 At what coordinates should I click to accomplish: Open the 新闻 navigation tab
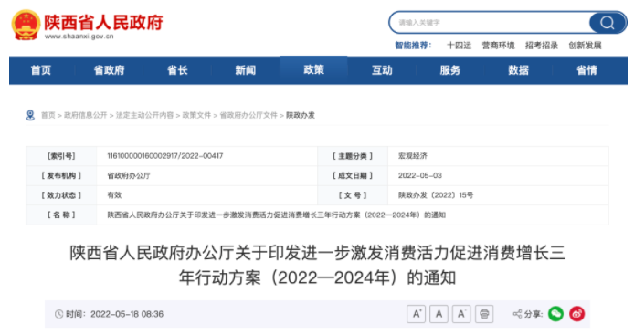point(246,70)
